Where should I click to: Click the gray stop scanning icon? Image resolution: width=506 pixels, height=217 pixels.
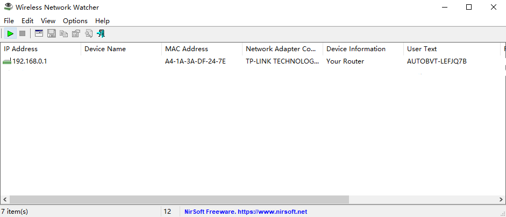point(22,34)
